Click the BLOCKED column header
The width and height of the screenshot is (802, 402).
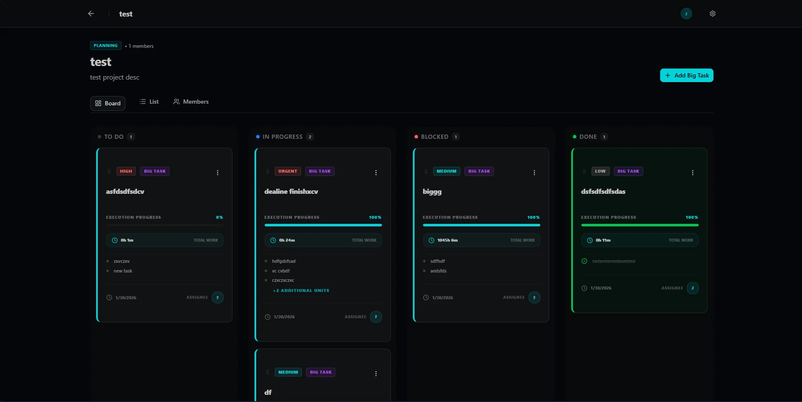(434, 137)
